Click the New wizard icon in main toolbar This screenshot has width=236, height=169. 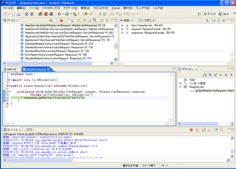pos(6,14)
